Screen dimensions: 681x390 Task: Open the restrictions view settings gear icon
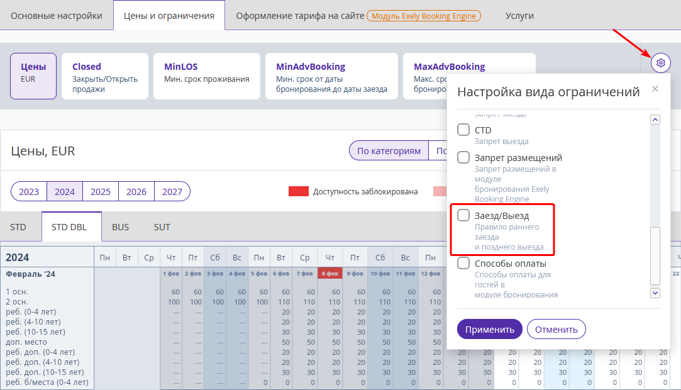[x=661, y=63]
